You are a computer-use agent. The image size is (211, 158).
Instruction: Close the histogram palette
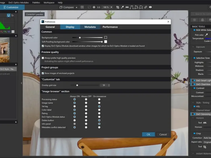16,12
